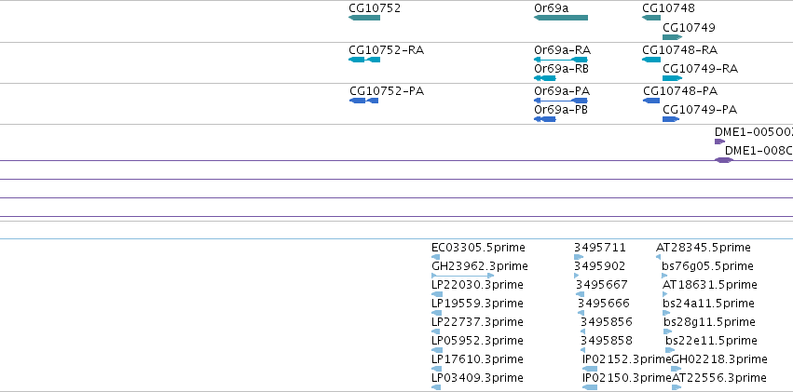This screenshot has height=392, width=793.
Task: Select the Or69a-PB protein feature
Action: pyautogui.click(x=545, y=119)
